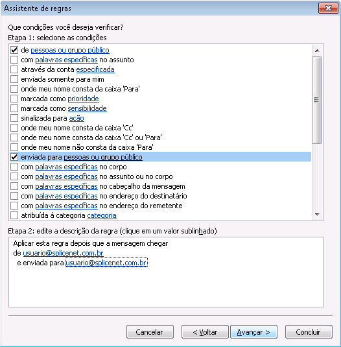Viewport: 341px width, 347px height.
Task: Go back with the '< Voltar' button
Action: (x=205, y=331)
